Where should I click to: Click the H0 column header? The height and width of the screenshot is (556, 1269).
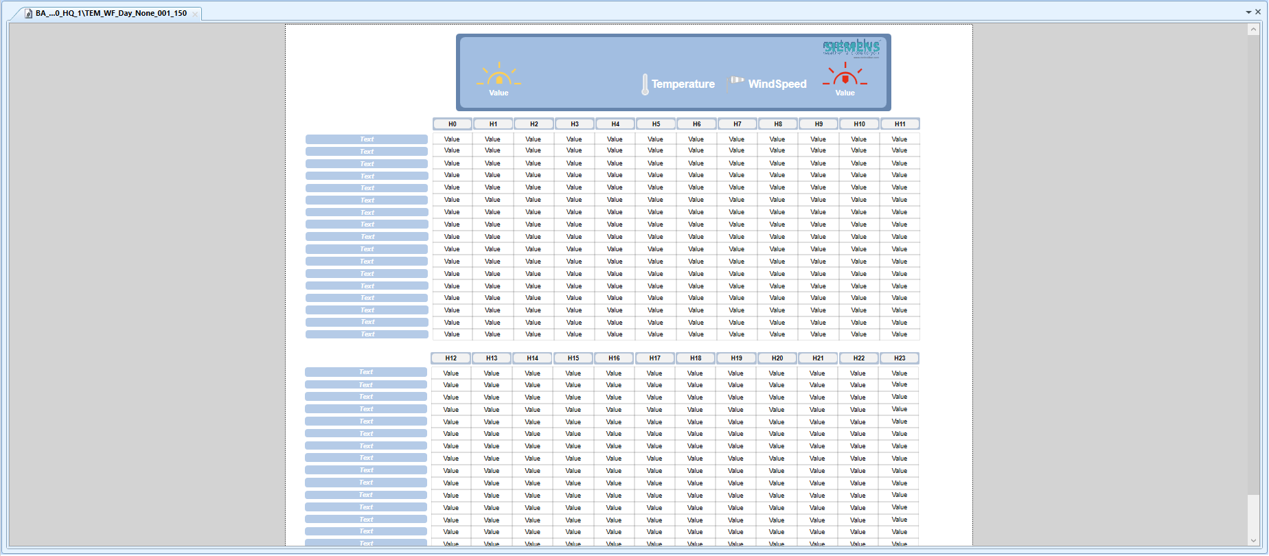pyautogui.click(x=452, y=124)
